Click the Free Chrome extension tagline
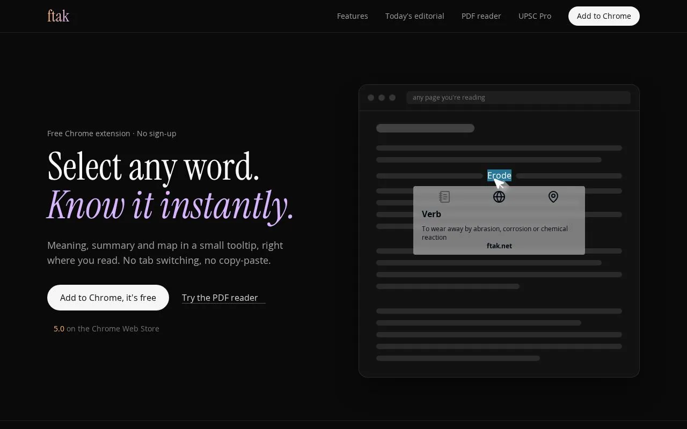This screenshot has height=429, width=687. [x=112, y=134]
